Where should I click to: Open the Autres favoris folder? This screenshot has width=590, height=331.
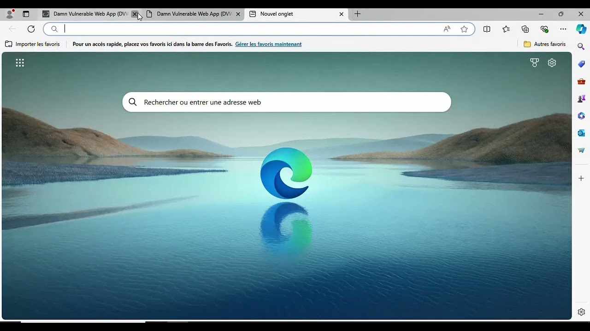pos(545,44)
